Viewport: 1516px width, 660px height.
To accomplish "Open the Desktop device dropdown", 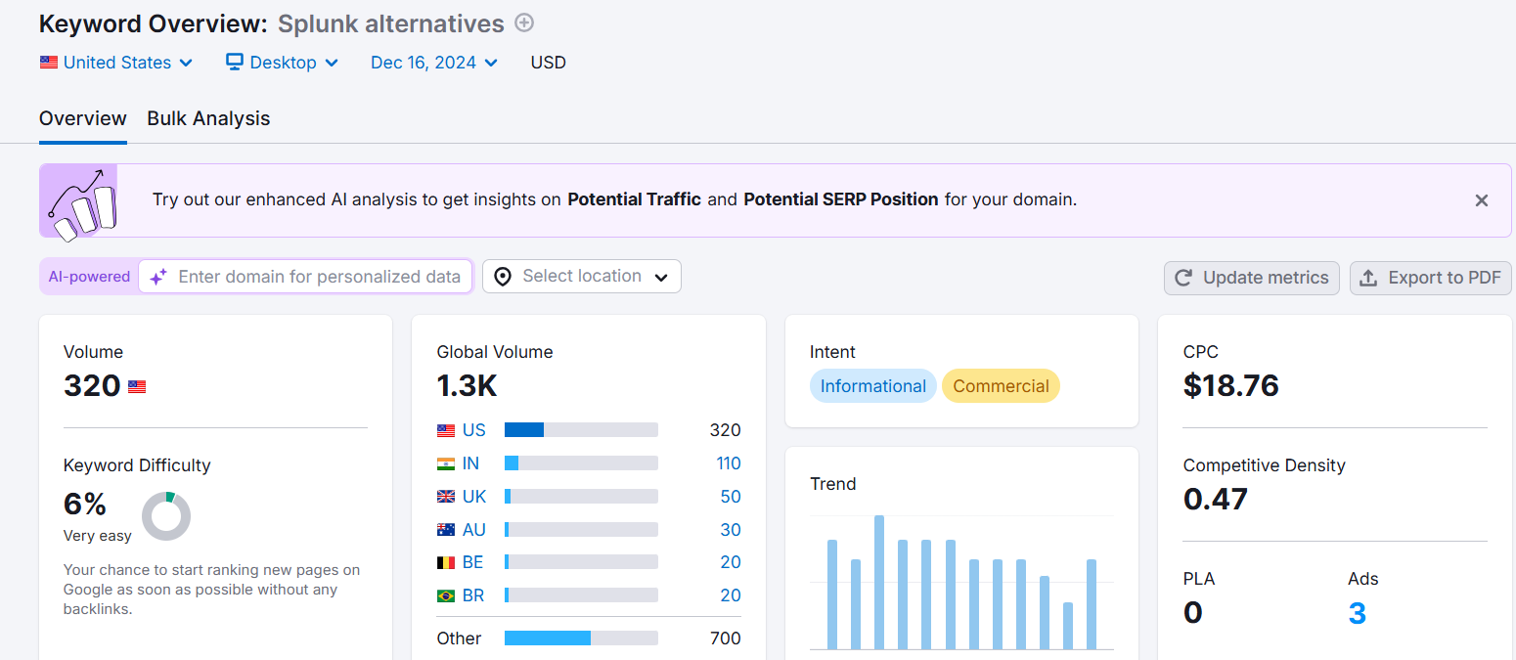I will [x=282, y=63].
